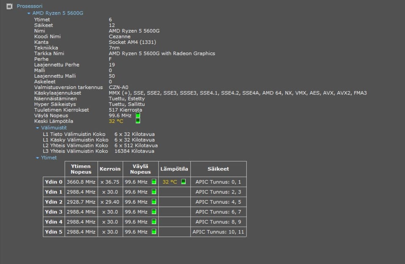The height and width of the screenshot is (264, 405).
Task: Click Ydin 3 bus speed graph icon
Action: pyautogui.click(x=154, y=212)
